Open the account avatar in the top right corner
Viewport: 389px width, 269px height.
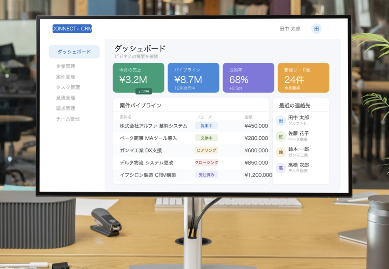316,29
